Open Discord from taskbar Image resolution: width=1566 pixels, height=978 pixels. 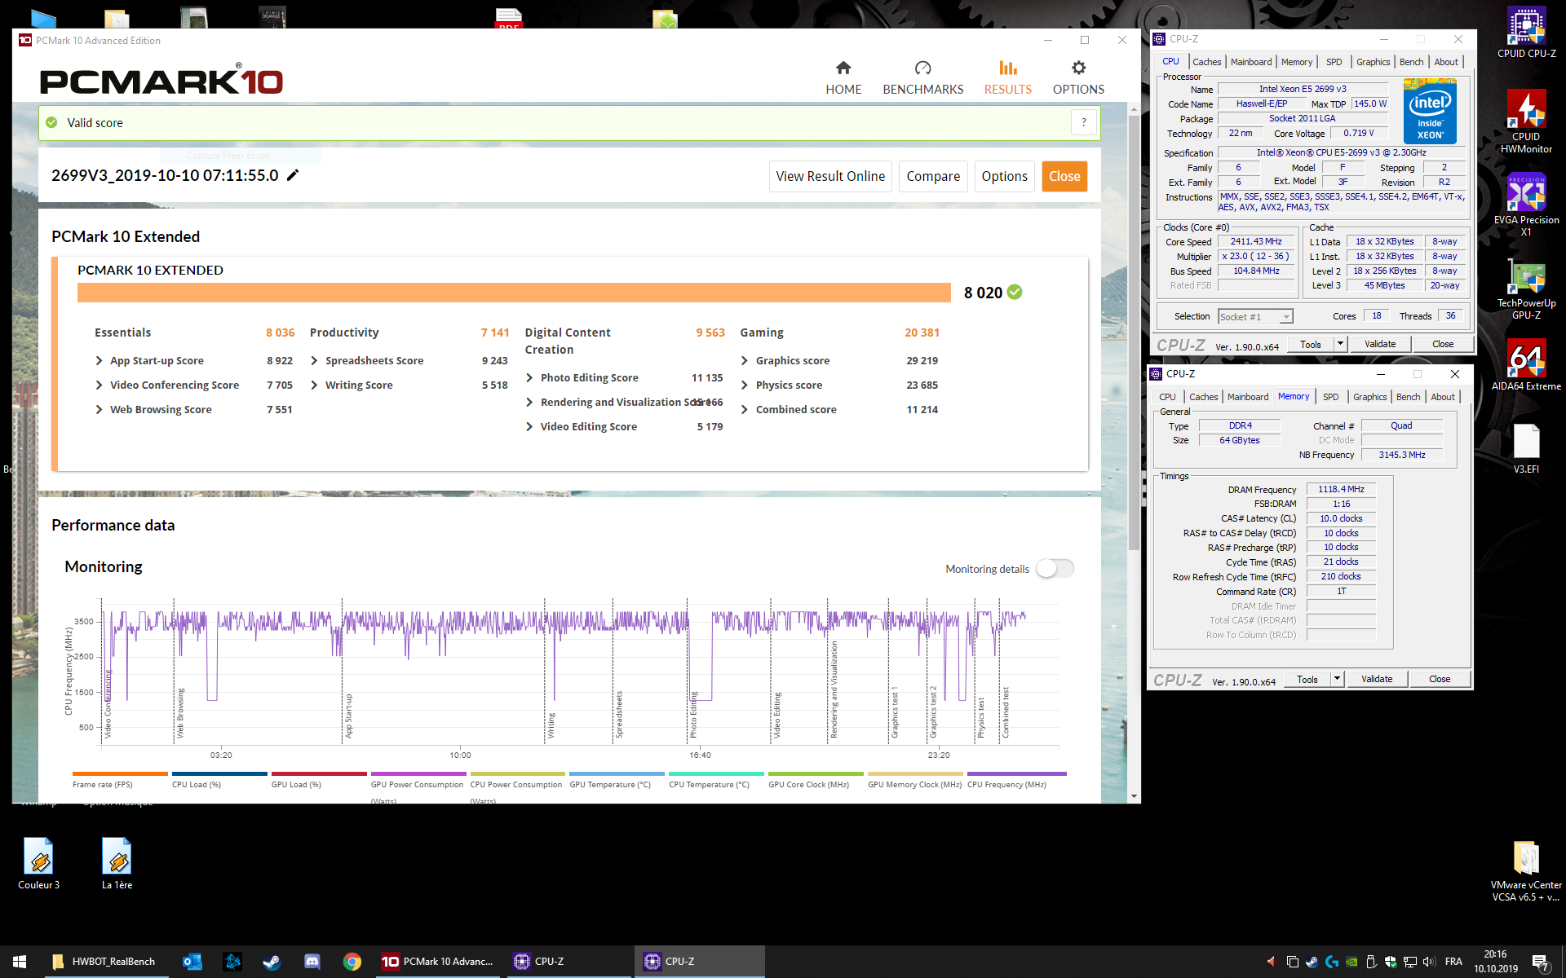click(x=312, y=962)
